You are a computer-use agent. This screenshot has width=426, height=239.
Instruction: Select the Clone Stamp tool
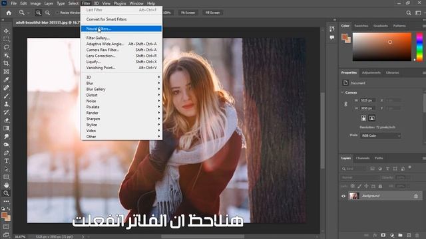6,104
